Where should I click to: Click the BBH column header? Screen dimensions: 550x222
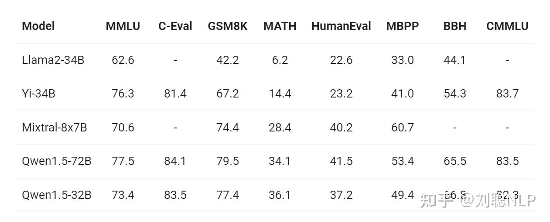[x=455, y=26]
